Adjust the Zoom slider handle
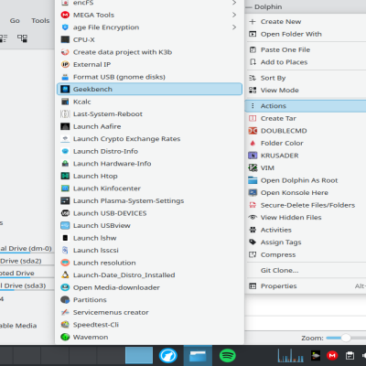The width and height of the screenshot is (366, 366). click(x=346, y=338)
